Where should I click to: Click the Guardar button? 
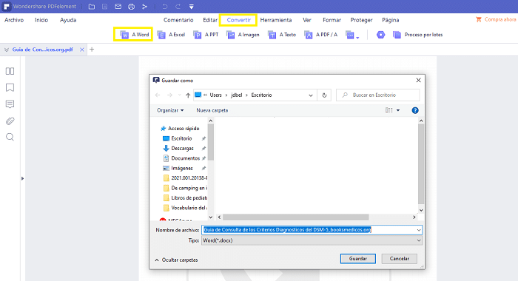click(358, 259)
